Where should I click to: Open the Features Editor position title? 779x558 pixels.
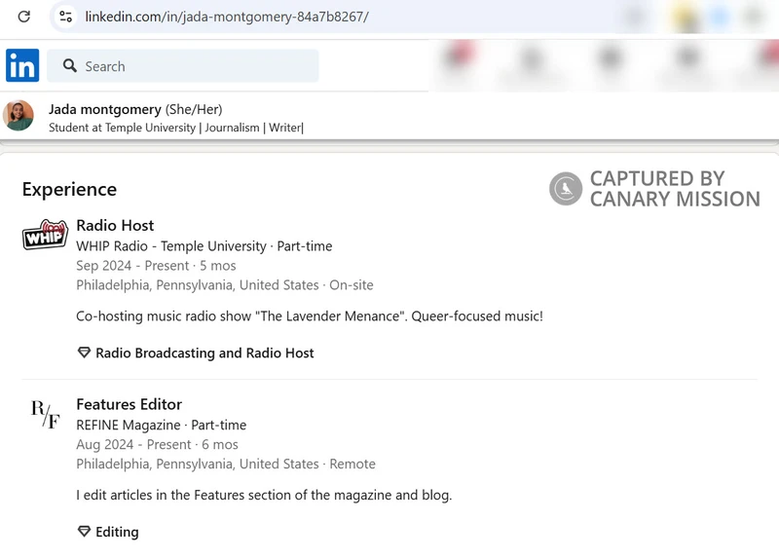point(130,404)
